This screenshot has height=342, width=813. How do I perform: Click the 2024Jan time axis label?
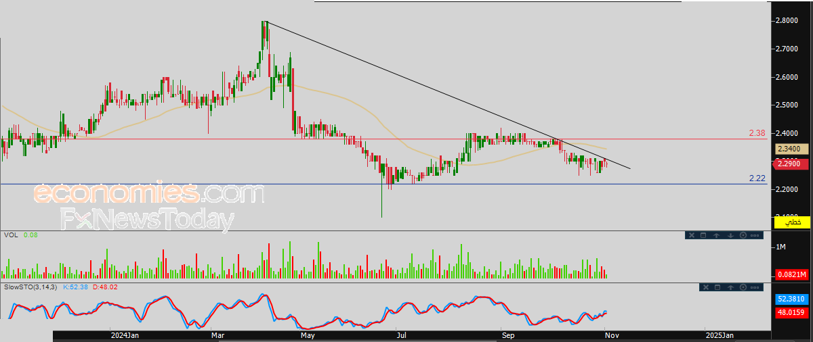click(x=125, y=335)
